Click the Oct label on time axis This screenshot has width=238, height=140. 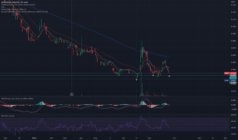tap(174, 138)
